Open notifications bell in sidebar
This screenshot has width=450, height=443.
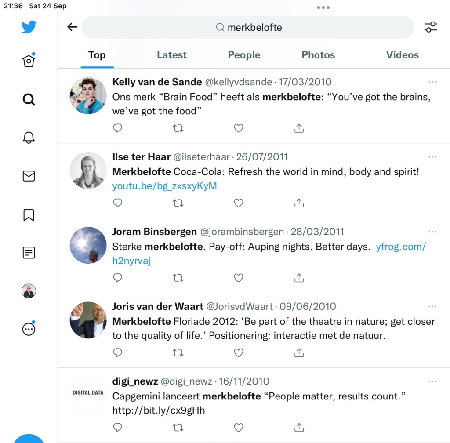(29, 138)
